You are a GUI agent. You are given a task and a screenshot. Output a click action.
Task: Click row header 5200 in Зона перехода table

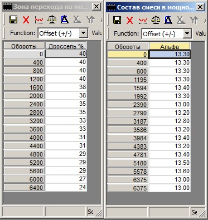24,163
